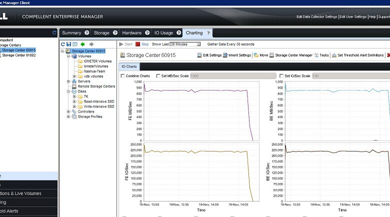Expand the Write-Intensive SSD folder
390x217 pixels.
[74, 106]
